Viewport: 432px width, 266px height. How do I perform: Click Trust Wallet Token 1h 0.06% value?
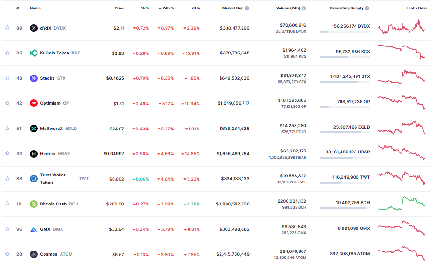point(141,179)
